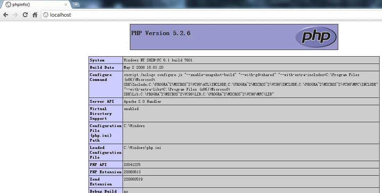Go to the Home page icon
This screenshot has height=193, width=382.
pyautogui.click(x=35, y=15)
